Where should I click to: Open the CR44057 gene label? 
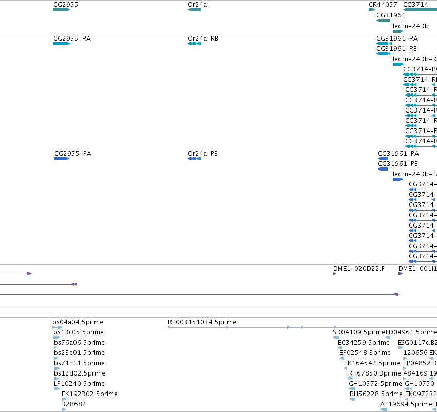[x=383, y=5]
